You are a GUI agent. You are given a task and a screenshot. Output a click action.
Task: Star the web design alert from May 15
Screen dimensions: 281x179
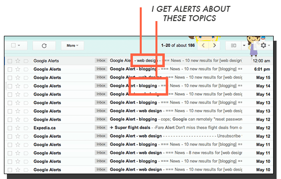[x=18, y=77]
